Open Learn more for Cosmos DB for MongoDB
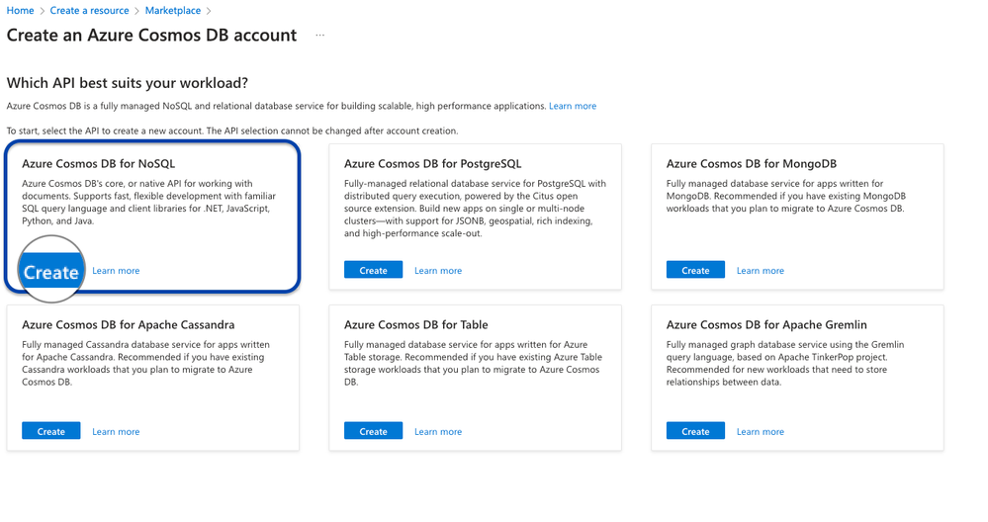Screen dimensions: 988x522 760,271
